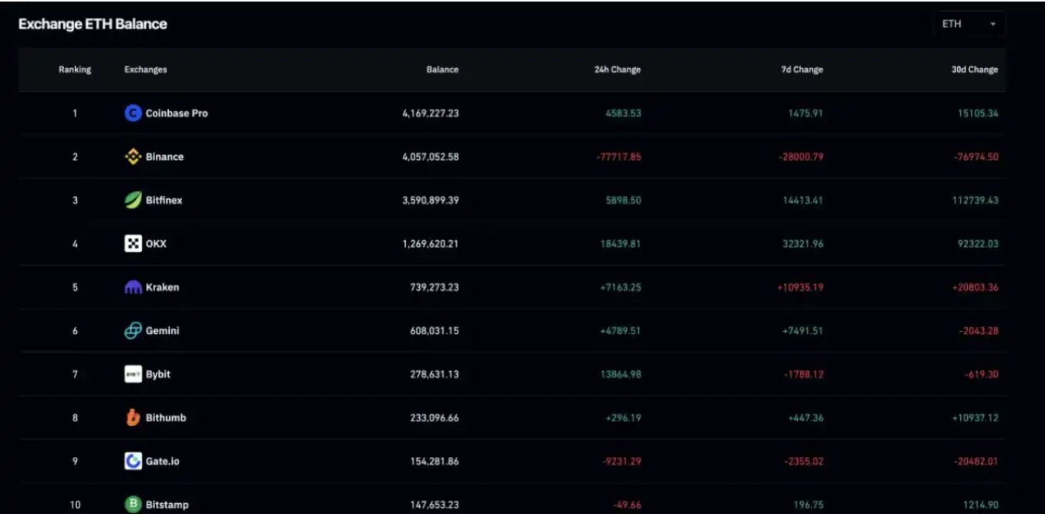Click the Bybit logo icon
Image resolution: width=1045 pixels, height=514 pixels.
(x=133, y=374)
